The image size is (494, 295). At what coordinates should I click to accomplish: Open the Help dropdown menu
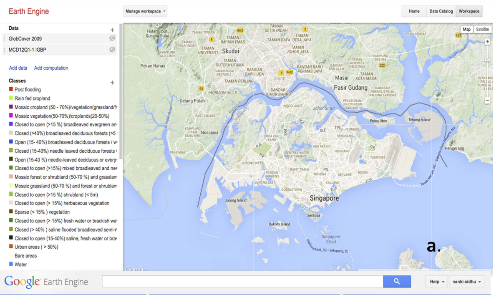437,282
